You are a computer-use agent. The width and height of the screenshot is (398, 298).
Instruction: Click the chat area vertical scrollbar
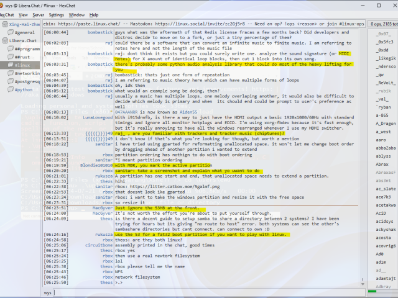coord(363,155)
